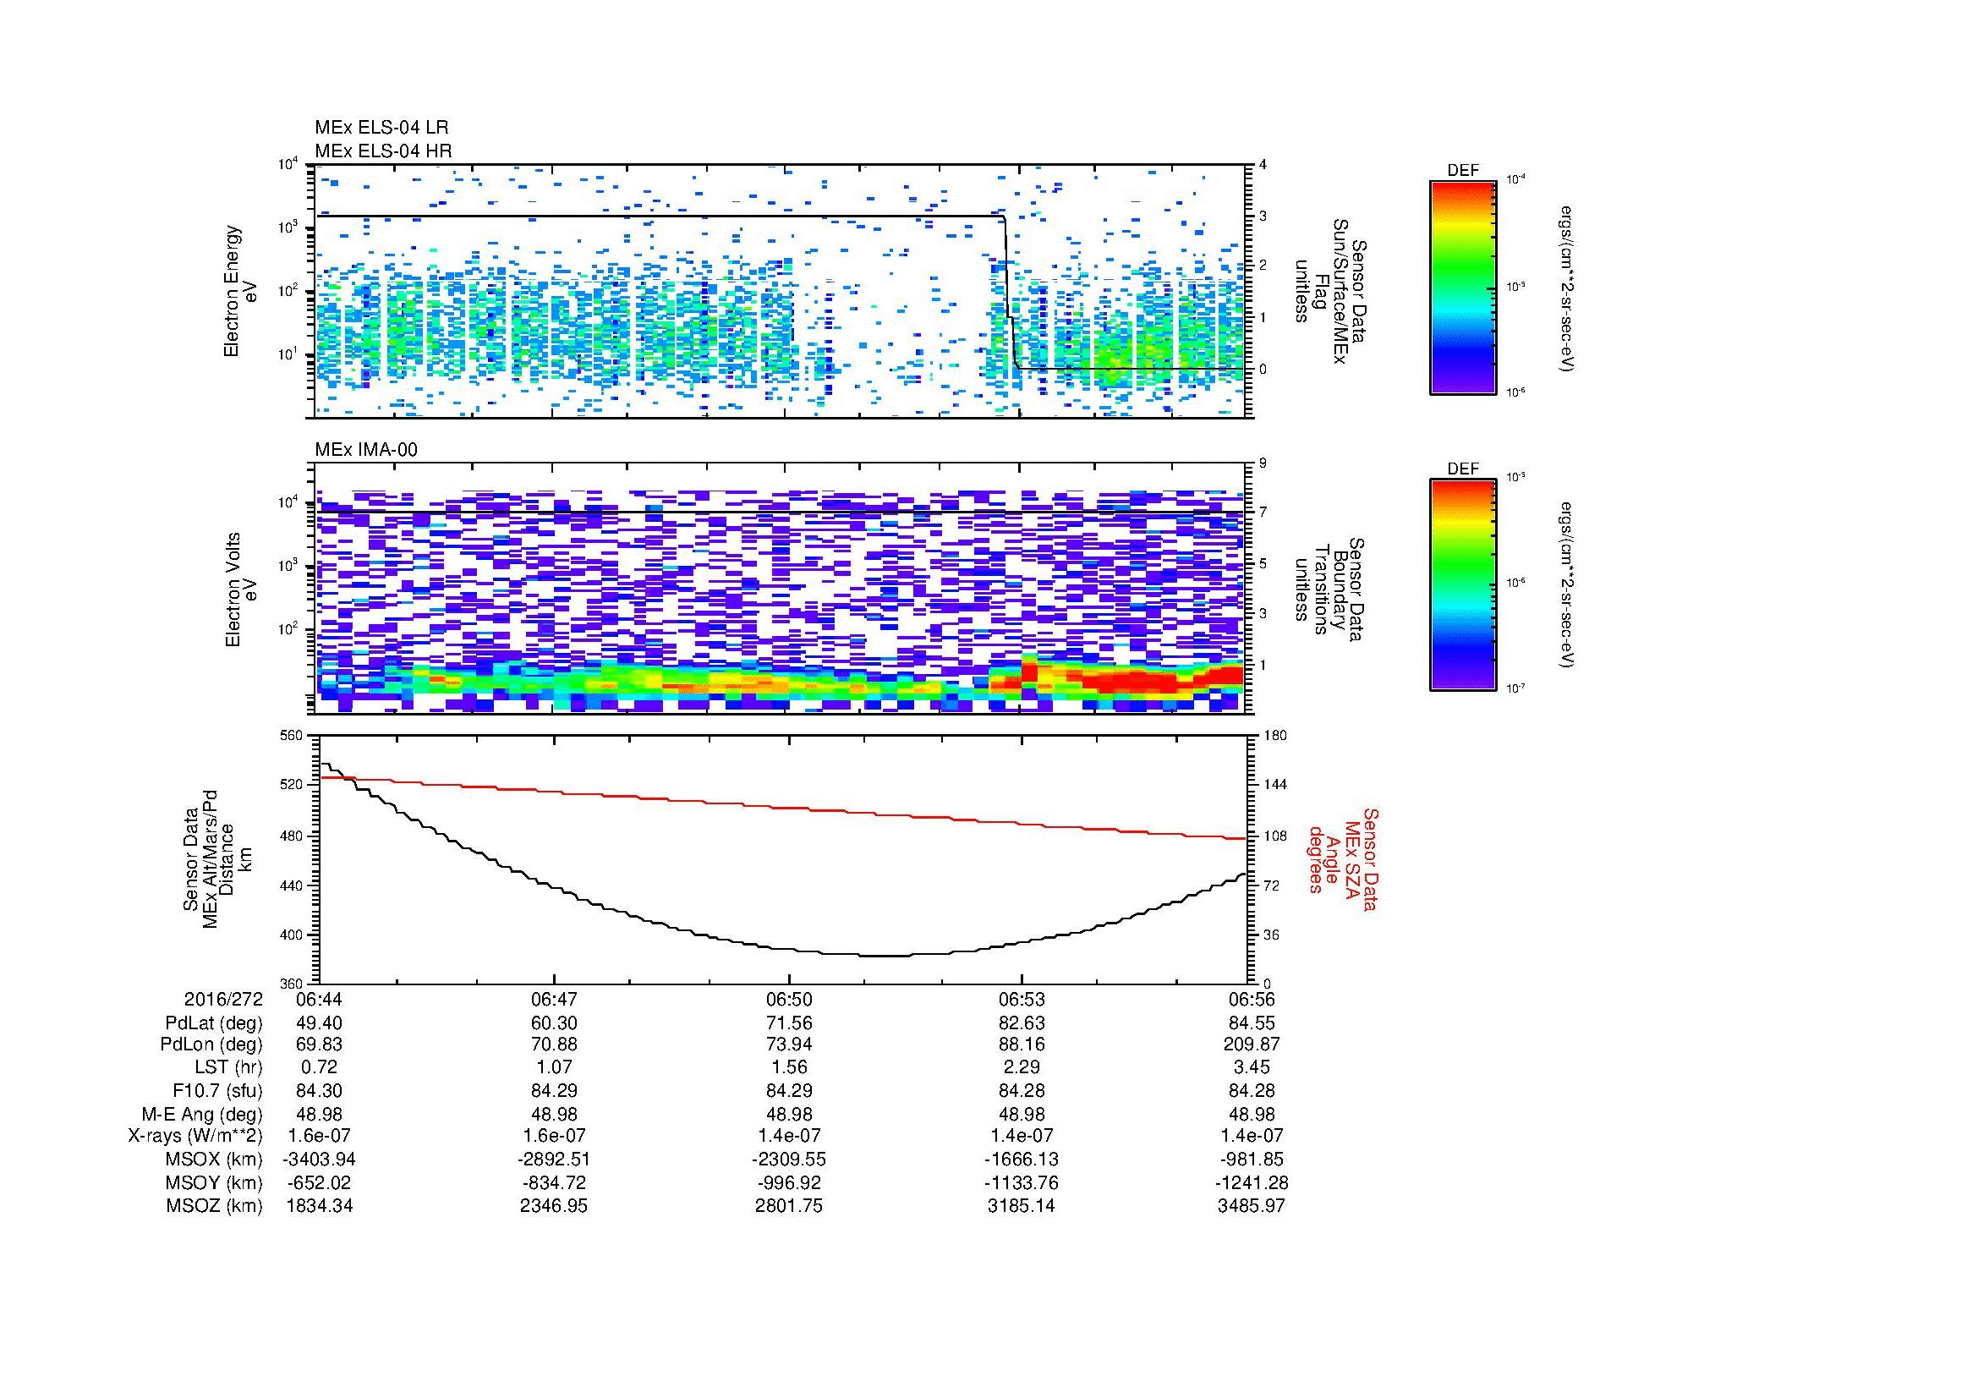Click the IMA color bar units label
Screen dimensions: 1978x1398
(1569, 586)
